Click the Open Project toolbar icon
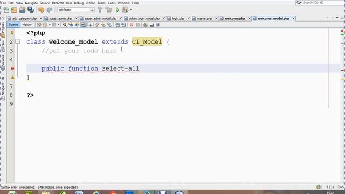Viewport: 345px width, 194px height. [x=22, y=10]
